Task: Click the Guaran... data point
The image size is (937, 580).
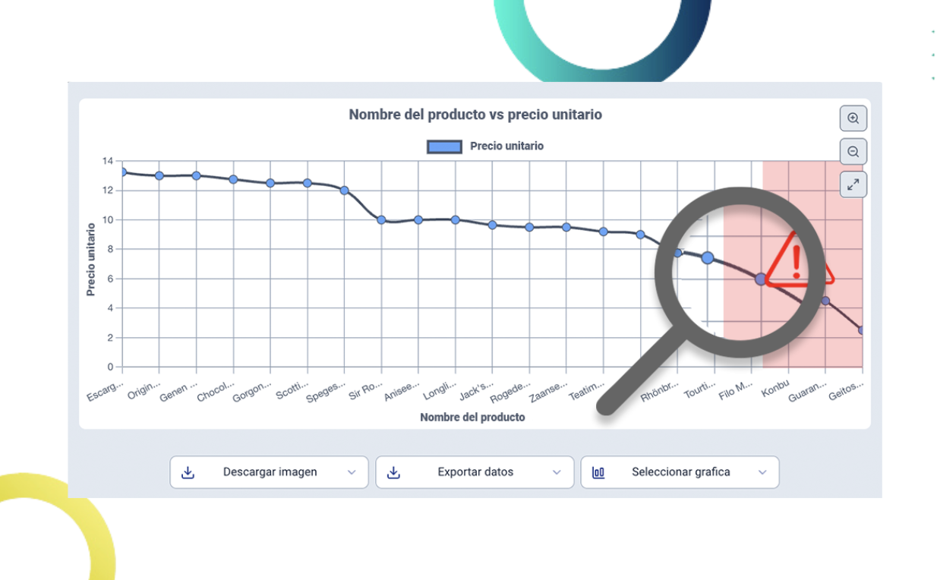Action: pos(825,301)
